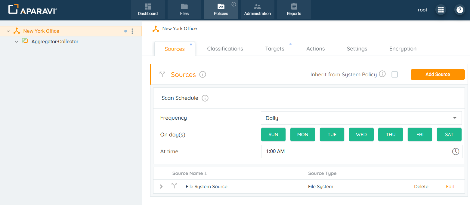Enable Inherit from System Policy checkbox

394,75
